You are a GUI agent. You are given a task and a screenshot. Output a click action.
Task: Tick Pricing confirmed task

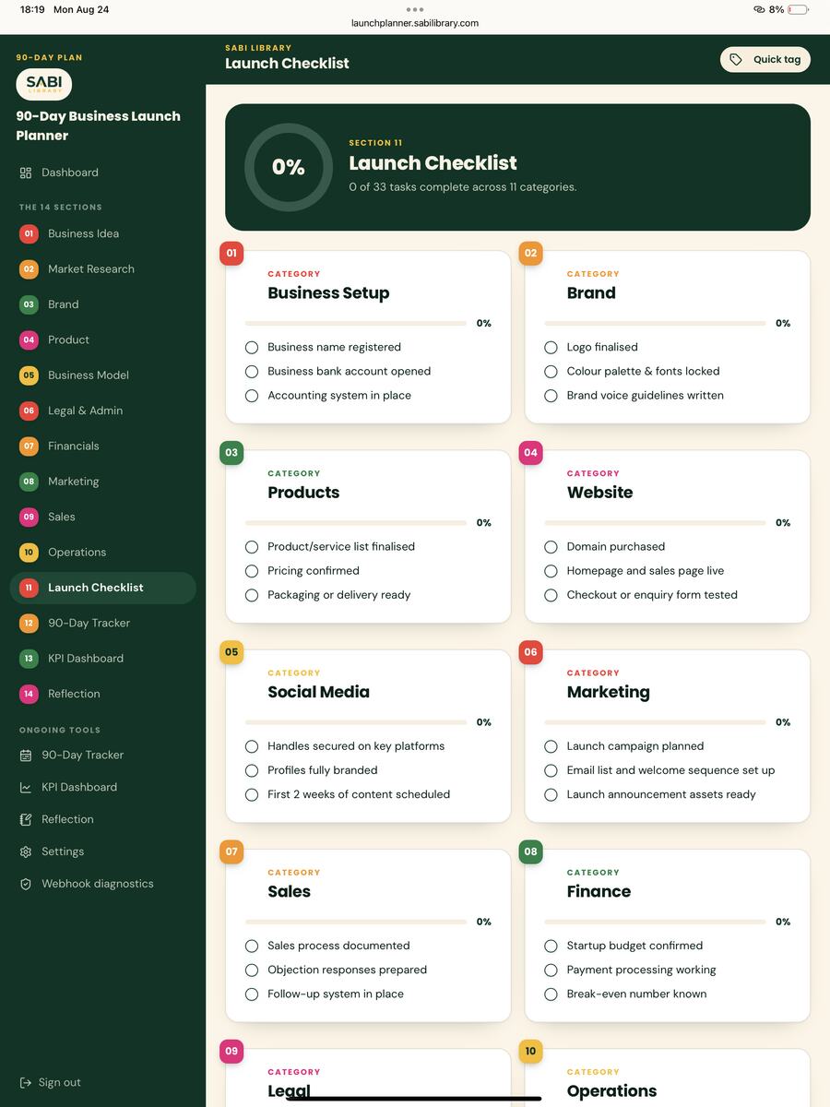(x=252, y=571)
